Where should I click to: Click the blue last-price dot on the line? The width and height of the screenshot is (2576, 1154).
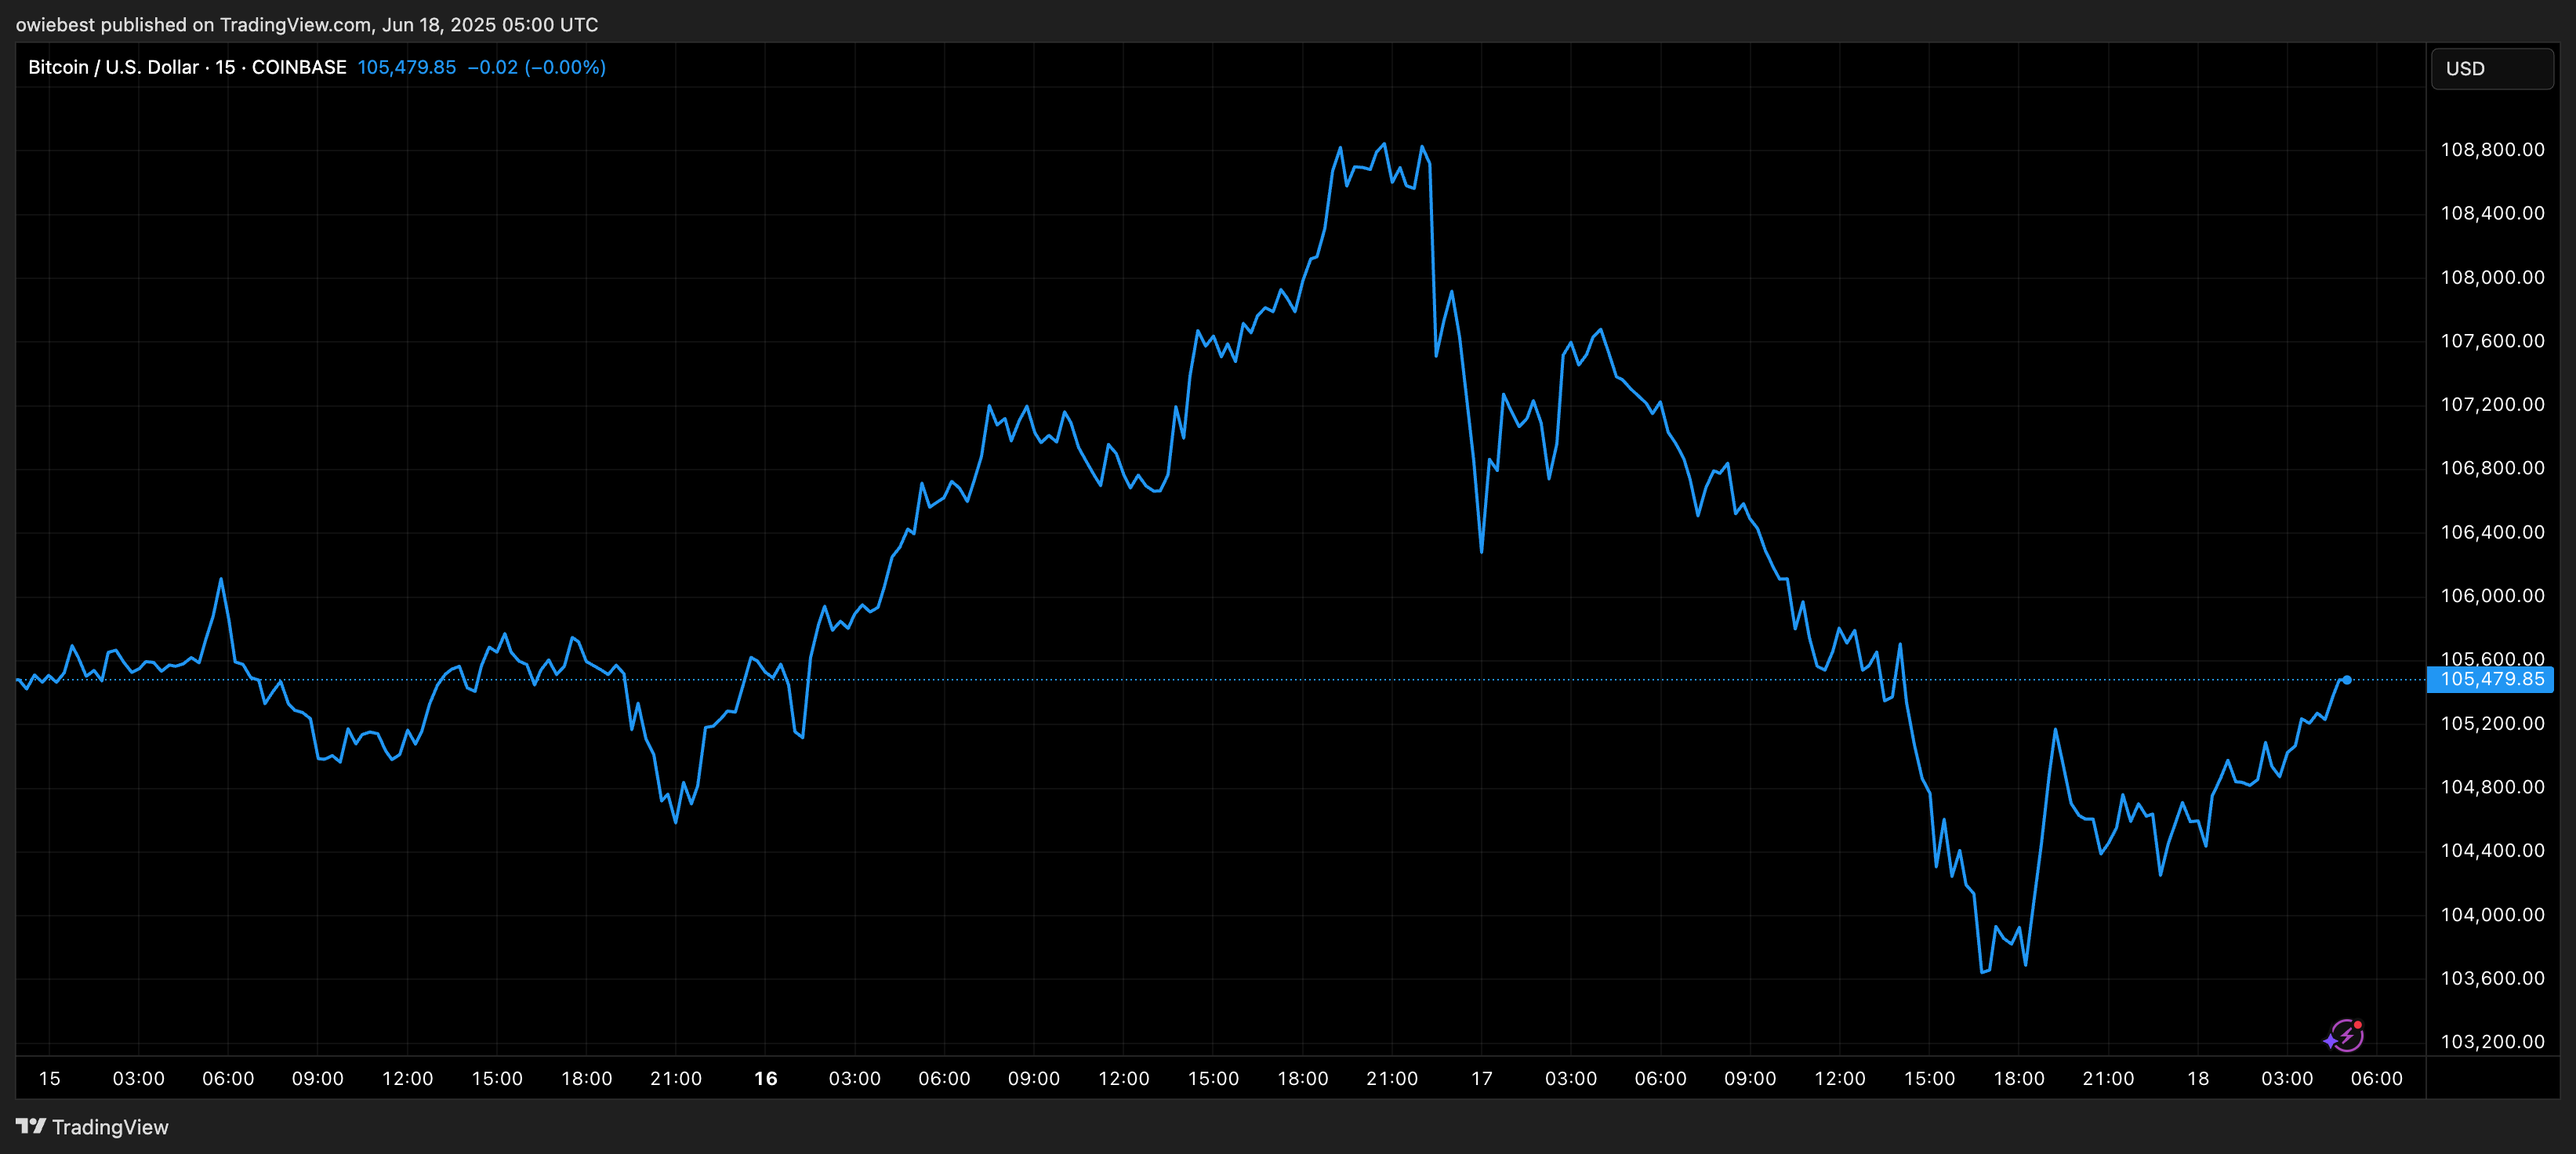2346,680
